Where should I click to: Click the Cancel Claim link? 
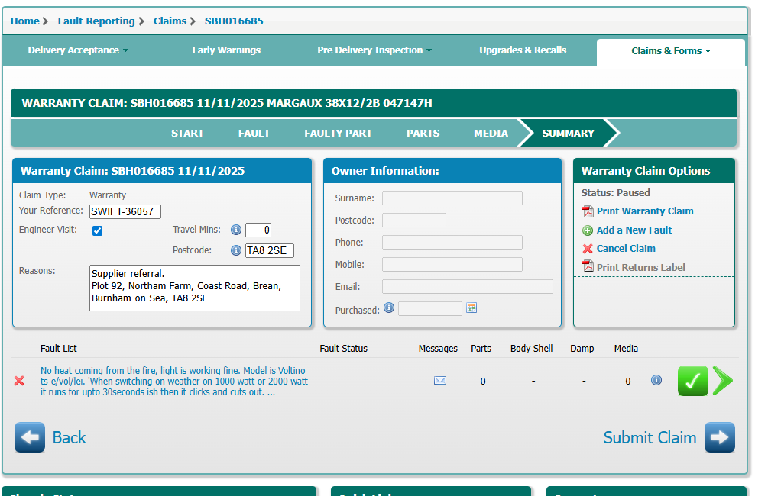click(626, 249)
